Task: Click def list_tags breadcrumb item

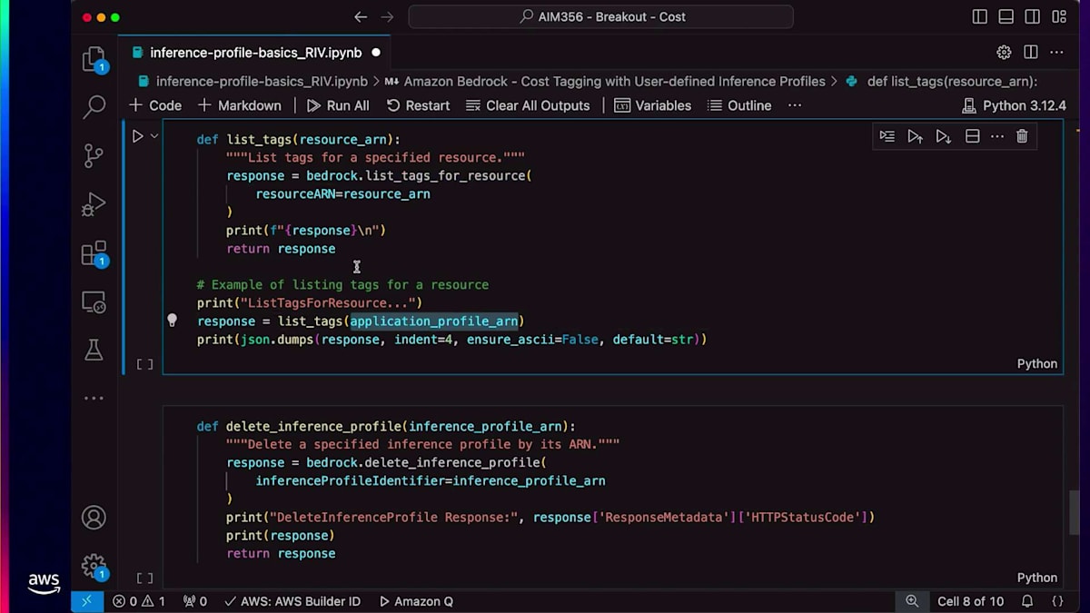Action: (951, 81)
